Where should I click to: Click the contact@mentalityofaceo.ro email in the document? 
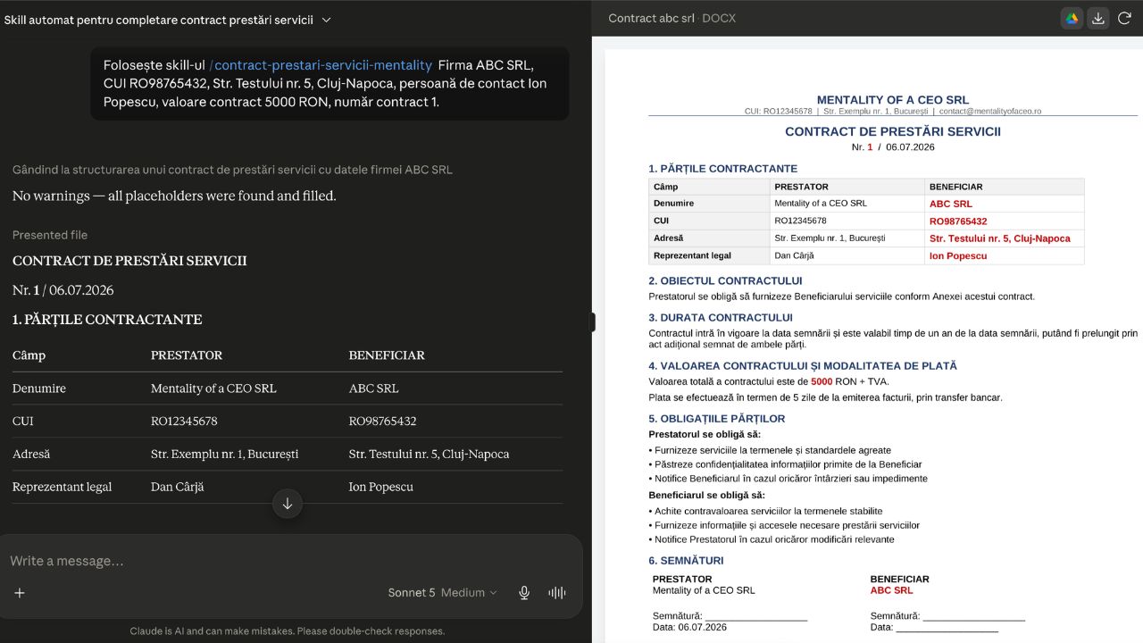(990, 112)
